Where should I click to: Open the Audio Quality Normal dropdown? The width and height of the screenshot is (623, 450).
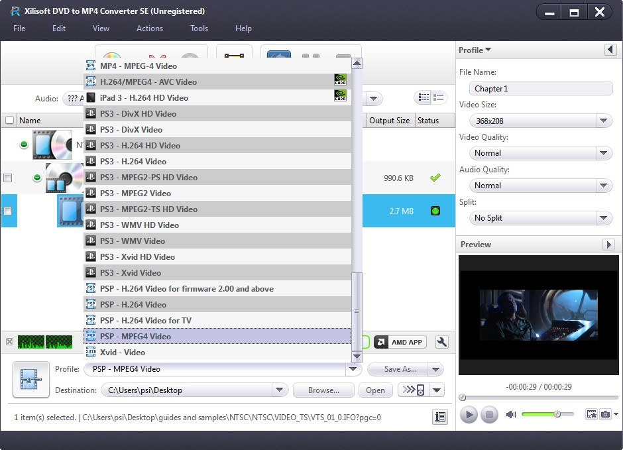[x=604, y=186]
